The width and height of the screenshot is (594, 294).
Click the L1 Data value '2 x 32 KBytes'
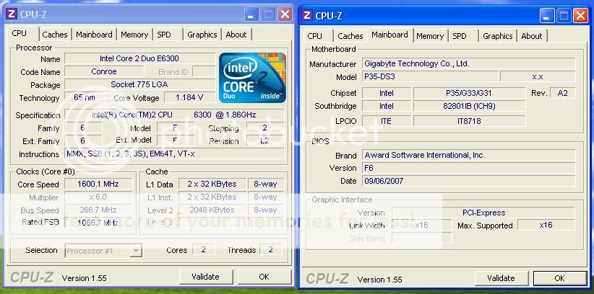point(212,184)
